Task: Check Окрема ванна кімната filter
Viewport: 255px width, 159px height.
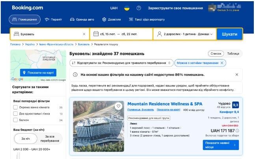Action: (15, 107)
